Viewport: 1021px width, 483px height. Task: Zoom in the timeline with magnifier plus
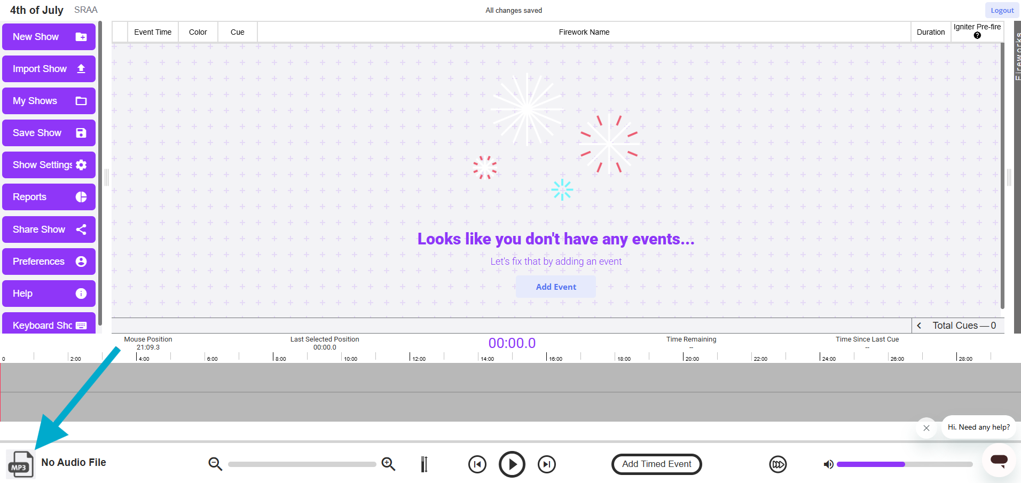[x=388, y=464]
